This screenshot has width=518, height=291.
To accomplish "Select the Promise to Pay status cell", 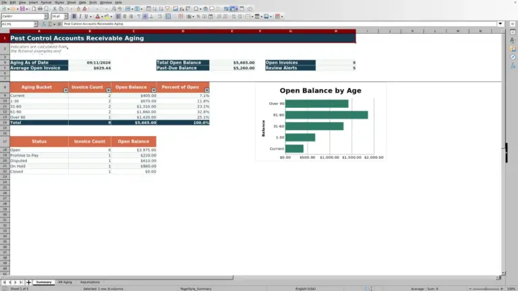I will point(39,155).
